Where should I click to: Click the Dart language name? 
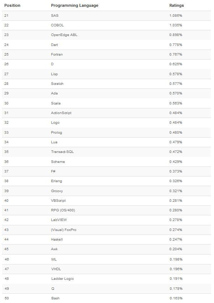[54, 45]
